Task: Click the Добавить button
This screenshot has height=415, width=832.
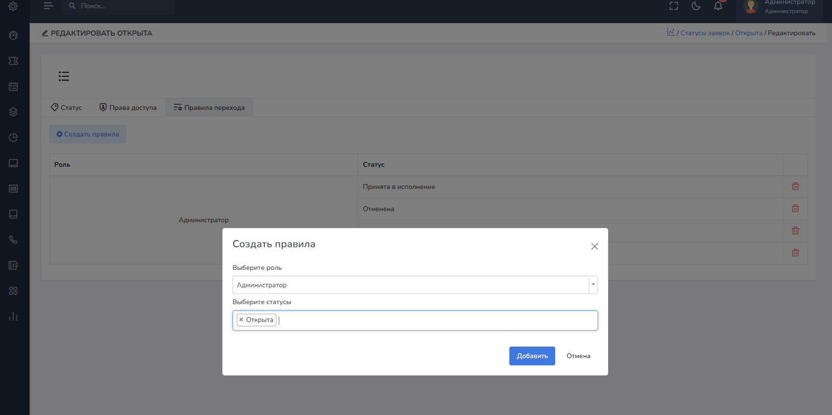Action: pyautogui.click(x=532, y=356)
